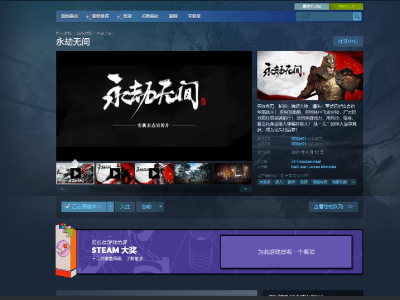Click the Steam Awards trophy icon
This screenshot has height=300, width=400.
(66, 250)
